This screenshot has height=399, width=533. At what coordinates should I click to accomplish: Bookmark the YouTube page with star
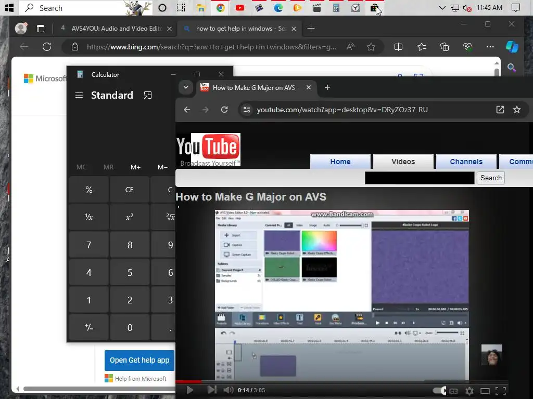coord(517,110)
